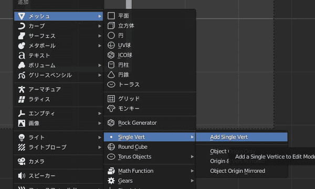Click the Ico Sphere (ICO球) icon

click(x=111, y=55)
